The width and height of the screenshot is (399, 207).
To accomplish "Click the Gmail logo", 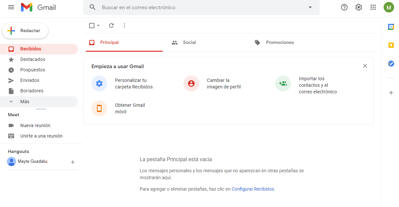I will [38, 7].
